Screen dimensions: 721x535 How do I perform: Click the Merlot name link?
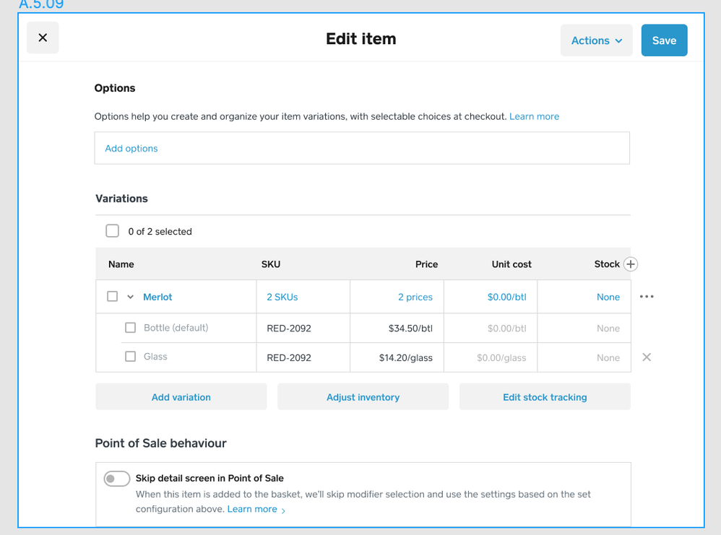pos(157,297)
